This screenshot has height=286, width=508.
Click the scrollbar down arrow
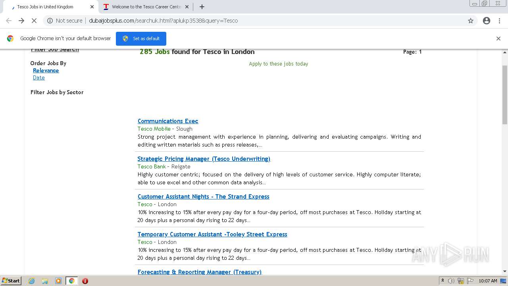pos(505,271)
